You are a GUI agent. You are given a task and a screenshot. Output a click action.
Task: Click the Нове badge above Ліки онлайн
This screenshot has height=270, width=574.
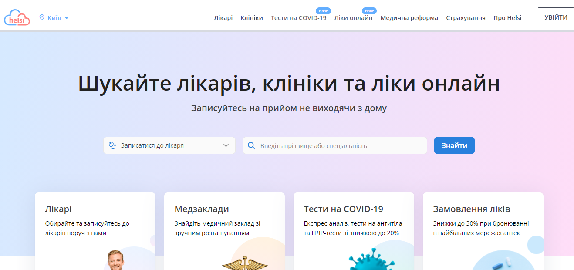(369, 10)
